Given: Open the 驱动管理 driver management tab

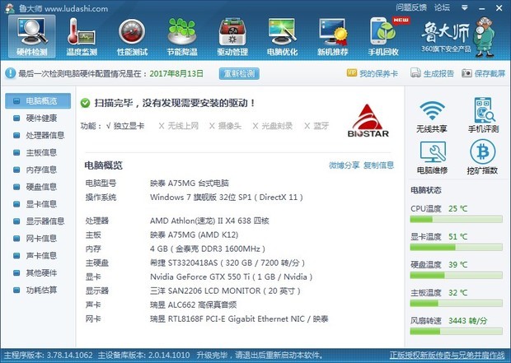Looking at the screenshot, I should (x=232, y=36).
